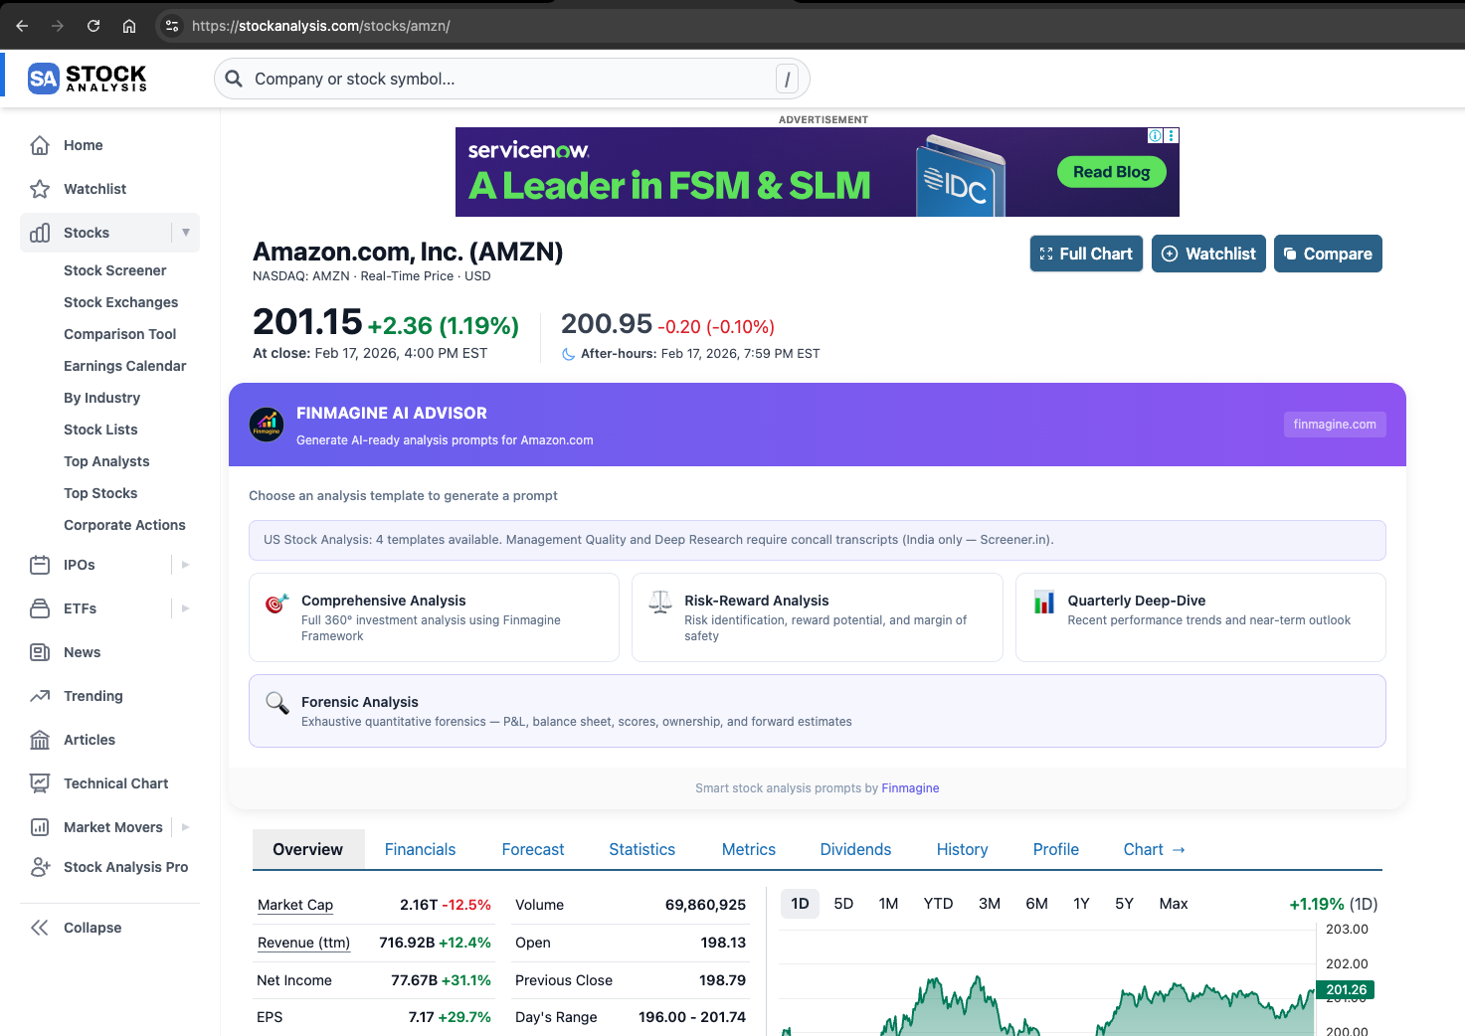Click the Full Chart button
The image size is (1465, 1036).
[x=1086, y=254]
